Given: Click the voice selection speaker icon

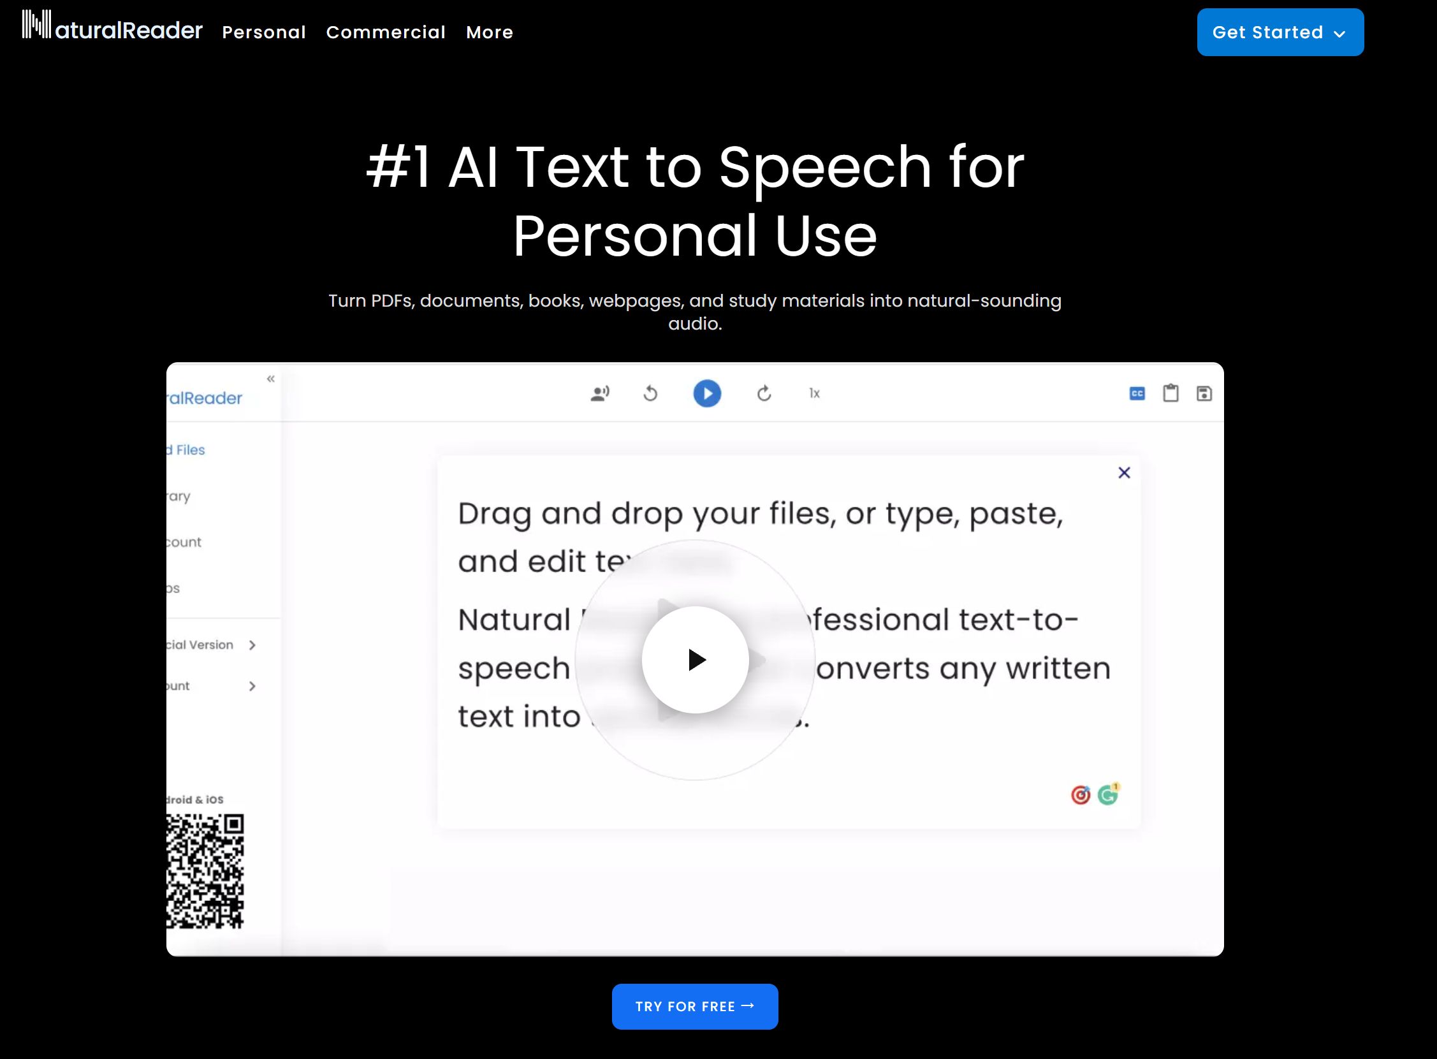Looking at the screenshot, I should 600,393.
